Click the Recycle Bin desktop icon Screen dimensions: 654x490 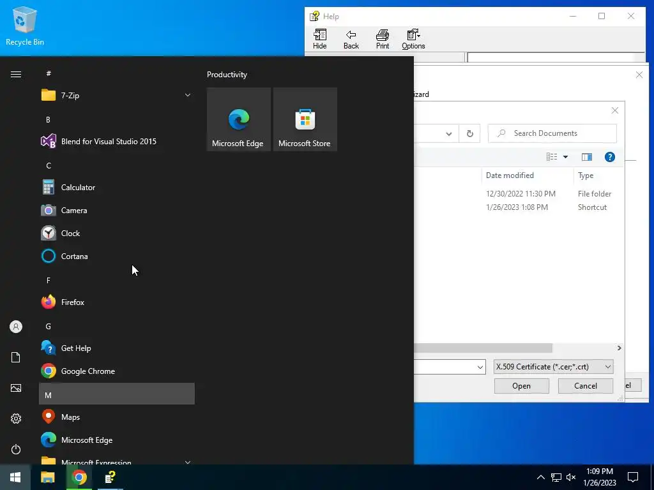pos(25,26)
